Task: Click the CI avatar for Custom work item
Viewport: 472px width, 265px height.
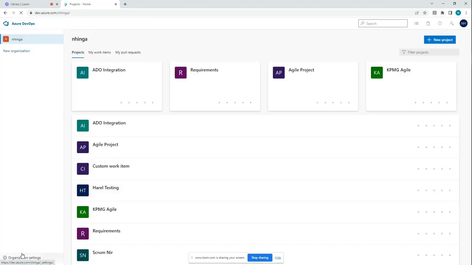Action: (x=83, y=169)
